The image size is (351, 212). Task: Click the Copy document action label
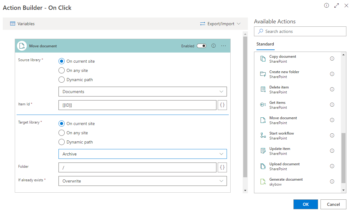coord(283,57)
